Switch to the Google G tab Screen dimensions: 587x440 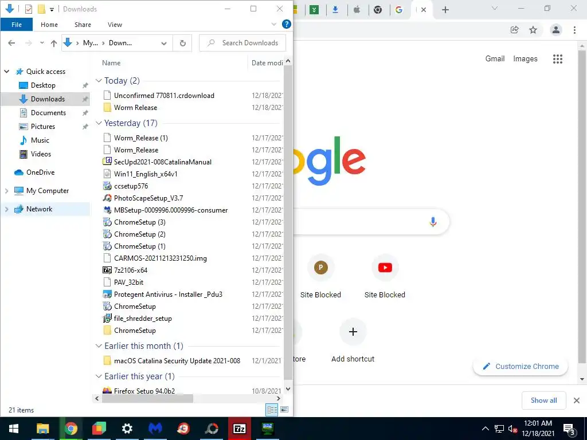tap(399, 10)
